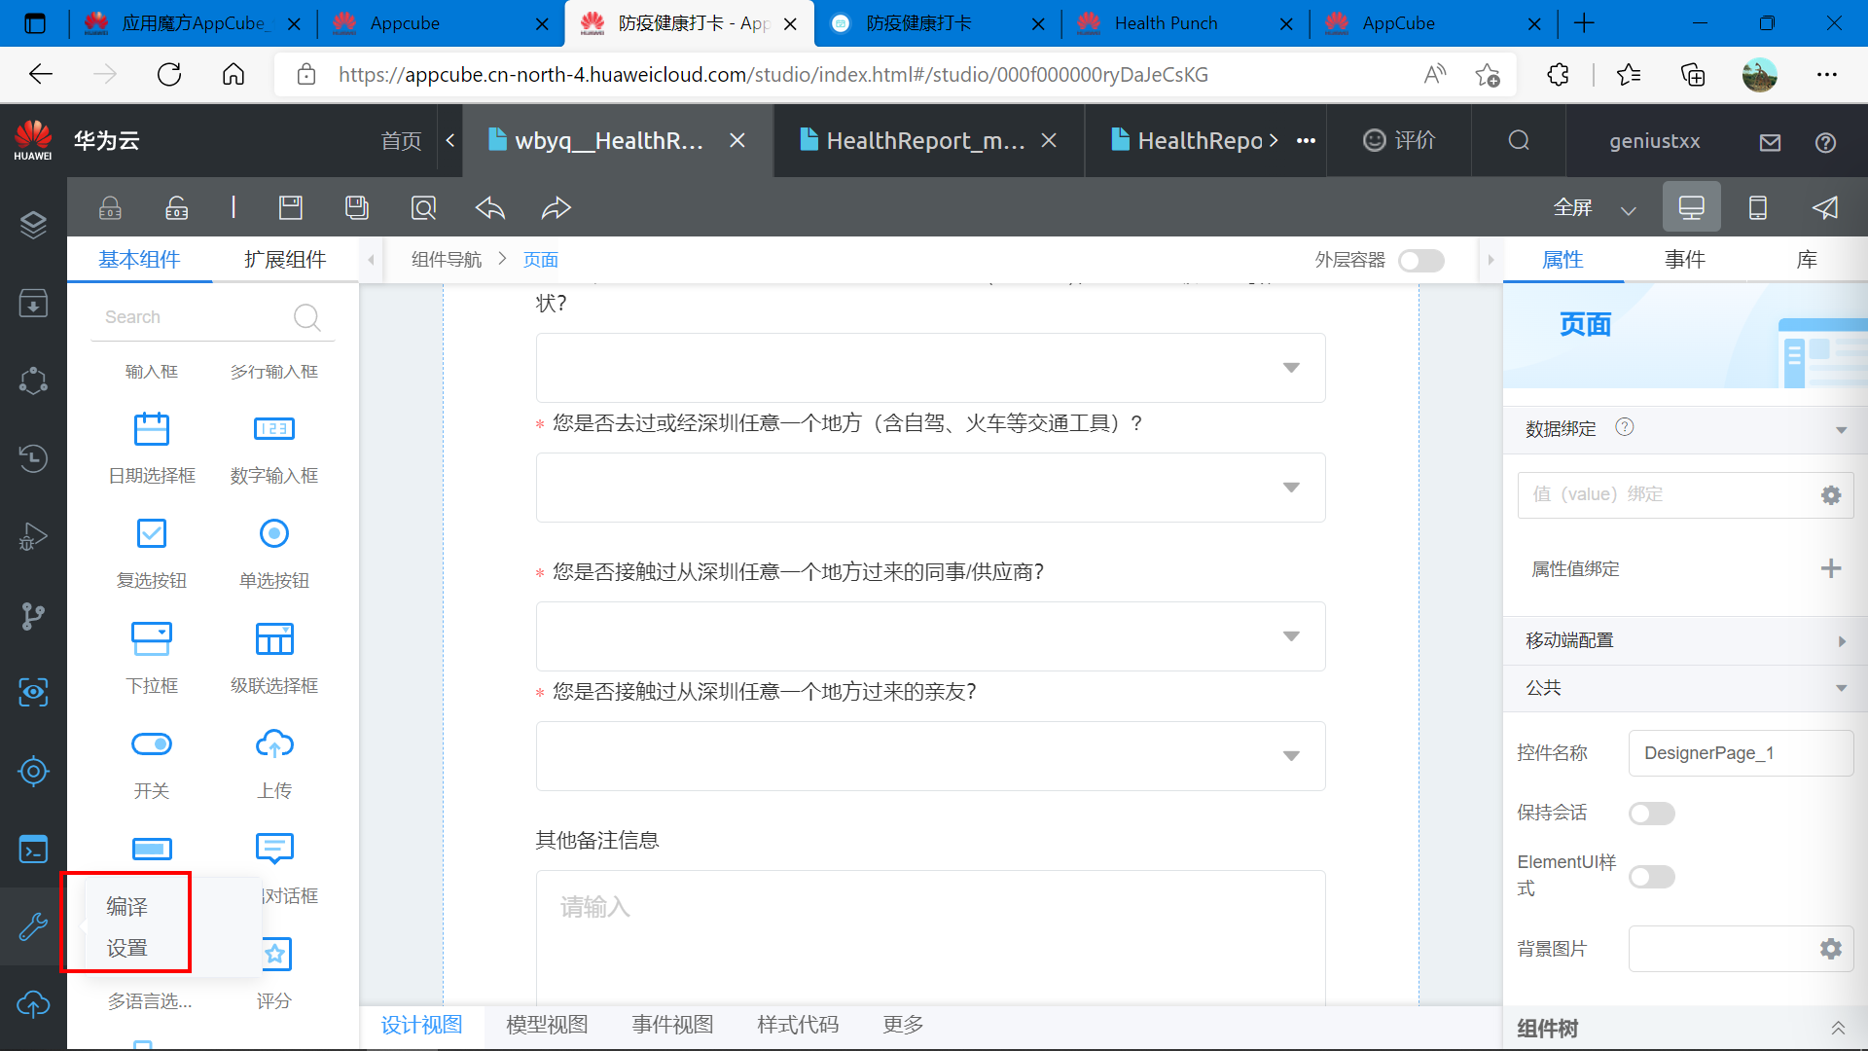Click the publish paper-plane icon
The height and width of the screenshot is (1051, 1868).
point(1825,207)
